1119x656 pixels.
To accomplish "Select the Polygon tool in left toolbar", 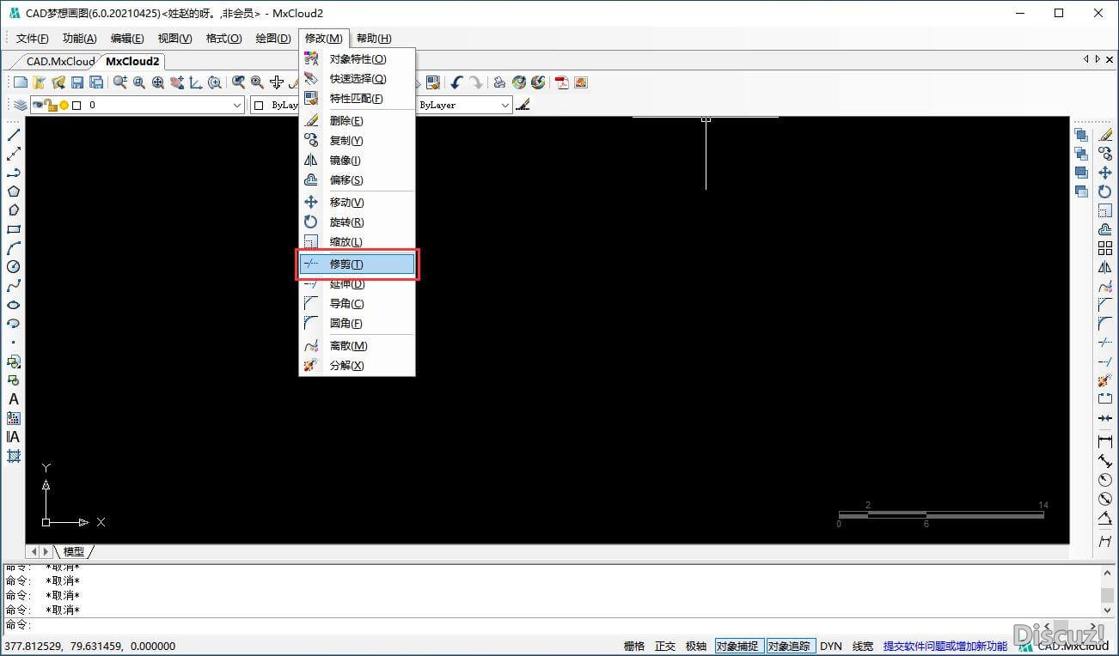I will 14,191.
